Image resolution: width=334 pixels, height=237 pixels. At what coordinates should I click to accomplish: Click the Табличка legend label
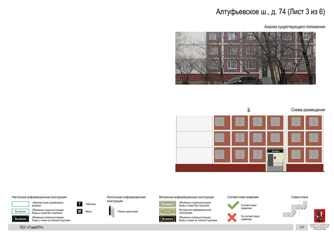(x=90, y=204)
